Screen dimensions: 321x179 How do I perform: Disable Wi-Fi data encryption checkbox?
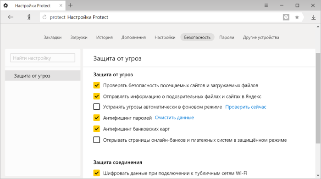tap(97, 173)
